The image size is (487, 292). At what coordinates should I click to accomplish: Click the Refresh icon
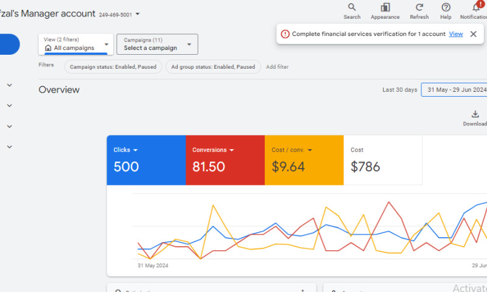[x=419, y=7]
